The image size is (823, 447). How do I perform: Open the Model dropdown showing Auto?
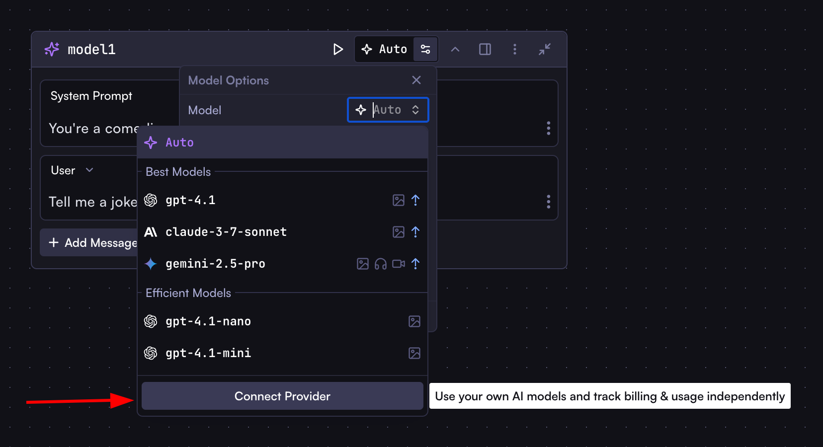tap(388, 110)
